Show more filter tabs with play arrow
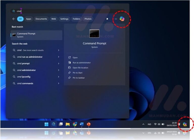The image size is (194, 140). tap(107, 19)
